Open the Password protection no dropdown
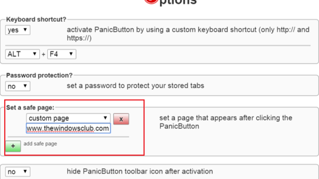Image resolution: width=319 pixels, height=179 pixels. (18, 86)
